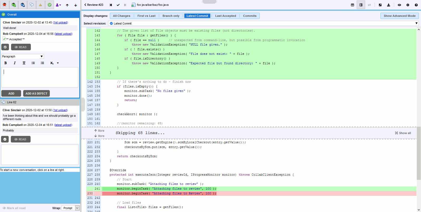Open the help question mark icon
This screenshot has height=212, width=421.
click(x=416, y=5)
